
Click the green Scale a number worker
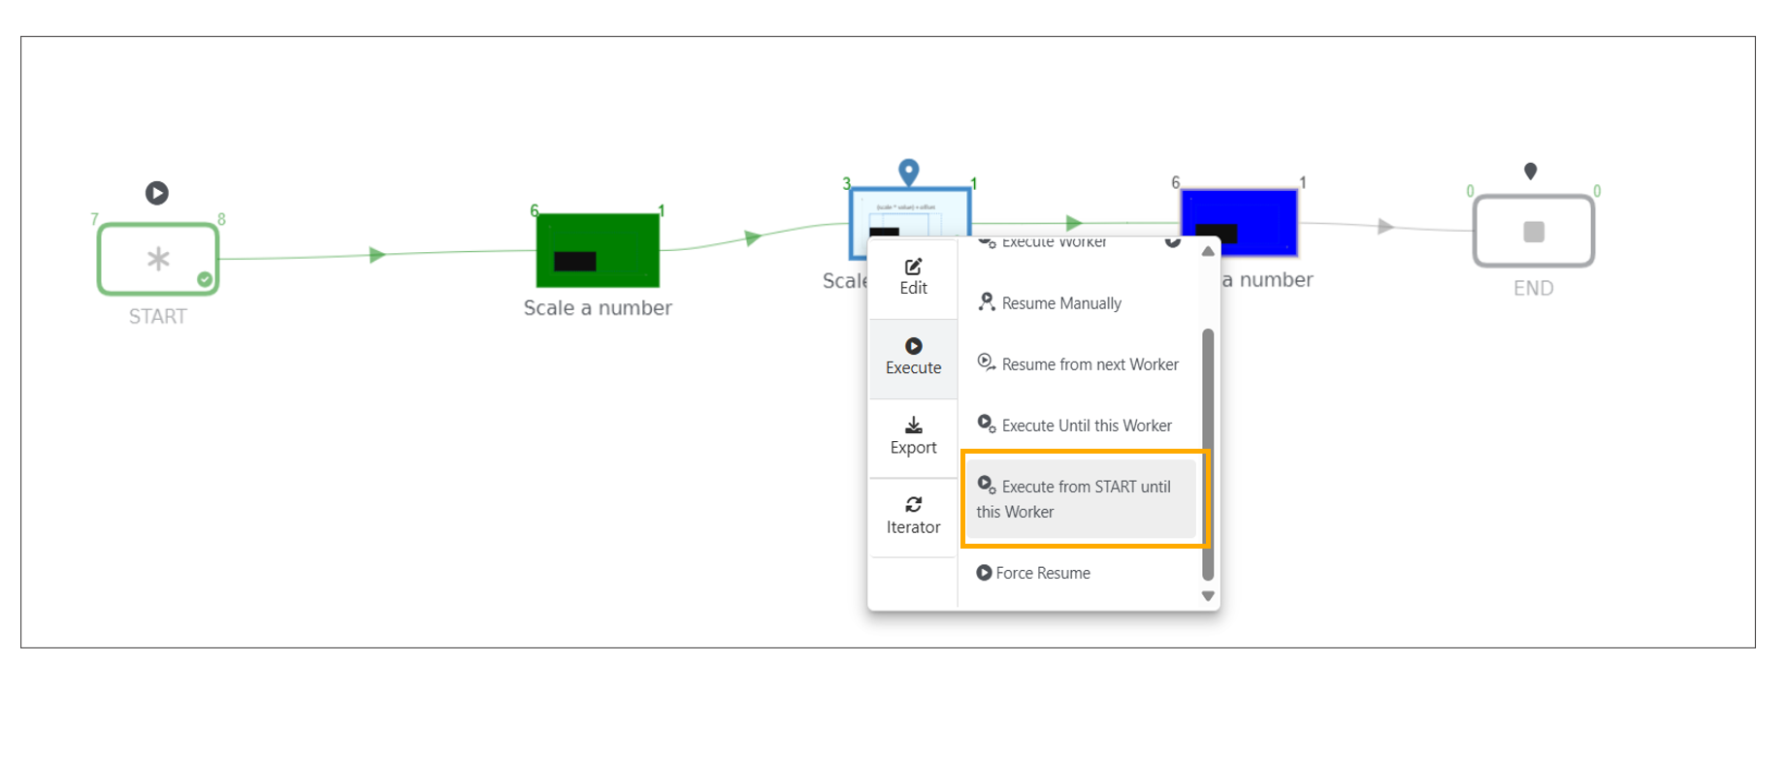pyautogui.click(x=598, y=250)
